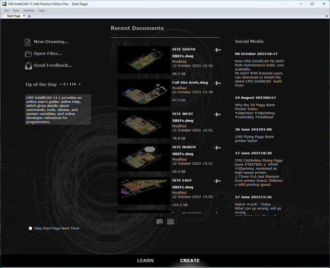Pin the SITE NORTH XREFs.dwg document
Screen dimensions: 330x268
pyautogui.click(x=217, y=148)
